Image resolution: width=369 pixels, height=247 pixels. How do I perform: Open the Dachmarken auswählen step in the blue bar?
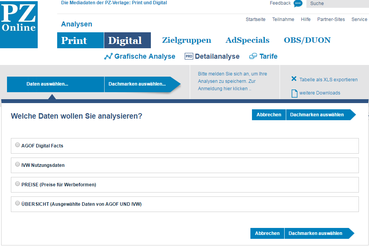(x=137, y=84)
